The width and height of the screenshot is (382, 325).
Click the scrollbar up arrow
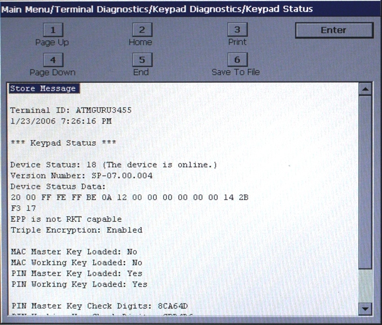click(365, 89)
